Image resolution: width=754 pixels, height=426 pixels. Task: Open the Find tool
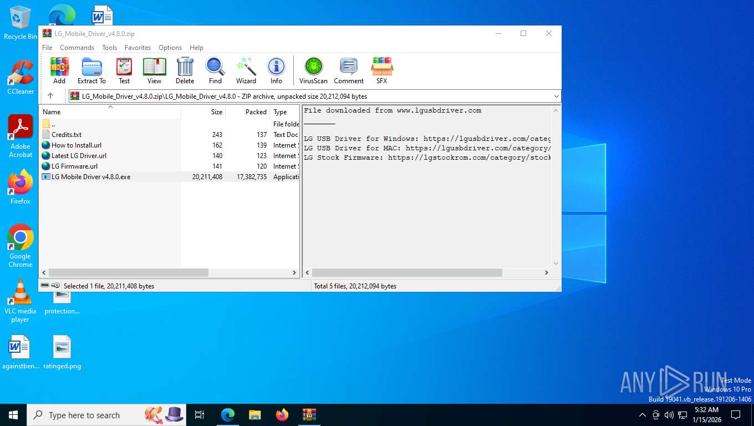[215, 70]
